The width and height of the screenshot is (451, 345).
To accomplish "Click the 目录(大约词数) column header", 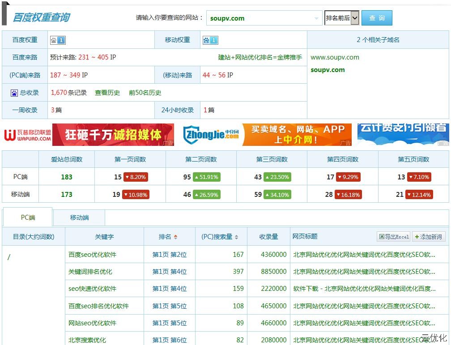I will point(34,237).
